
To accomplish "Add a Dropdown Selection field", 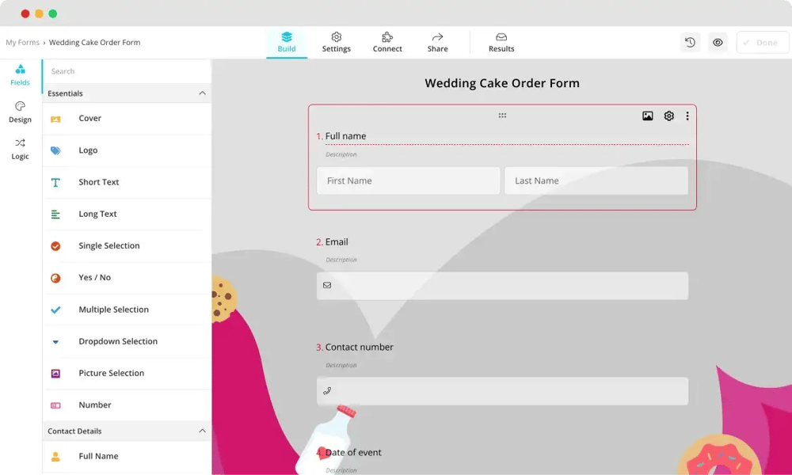I will point(117,342).
